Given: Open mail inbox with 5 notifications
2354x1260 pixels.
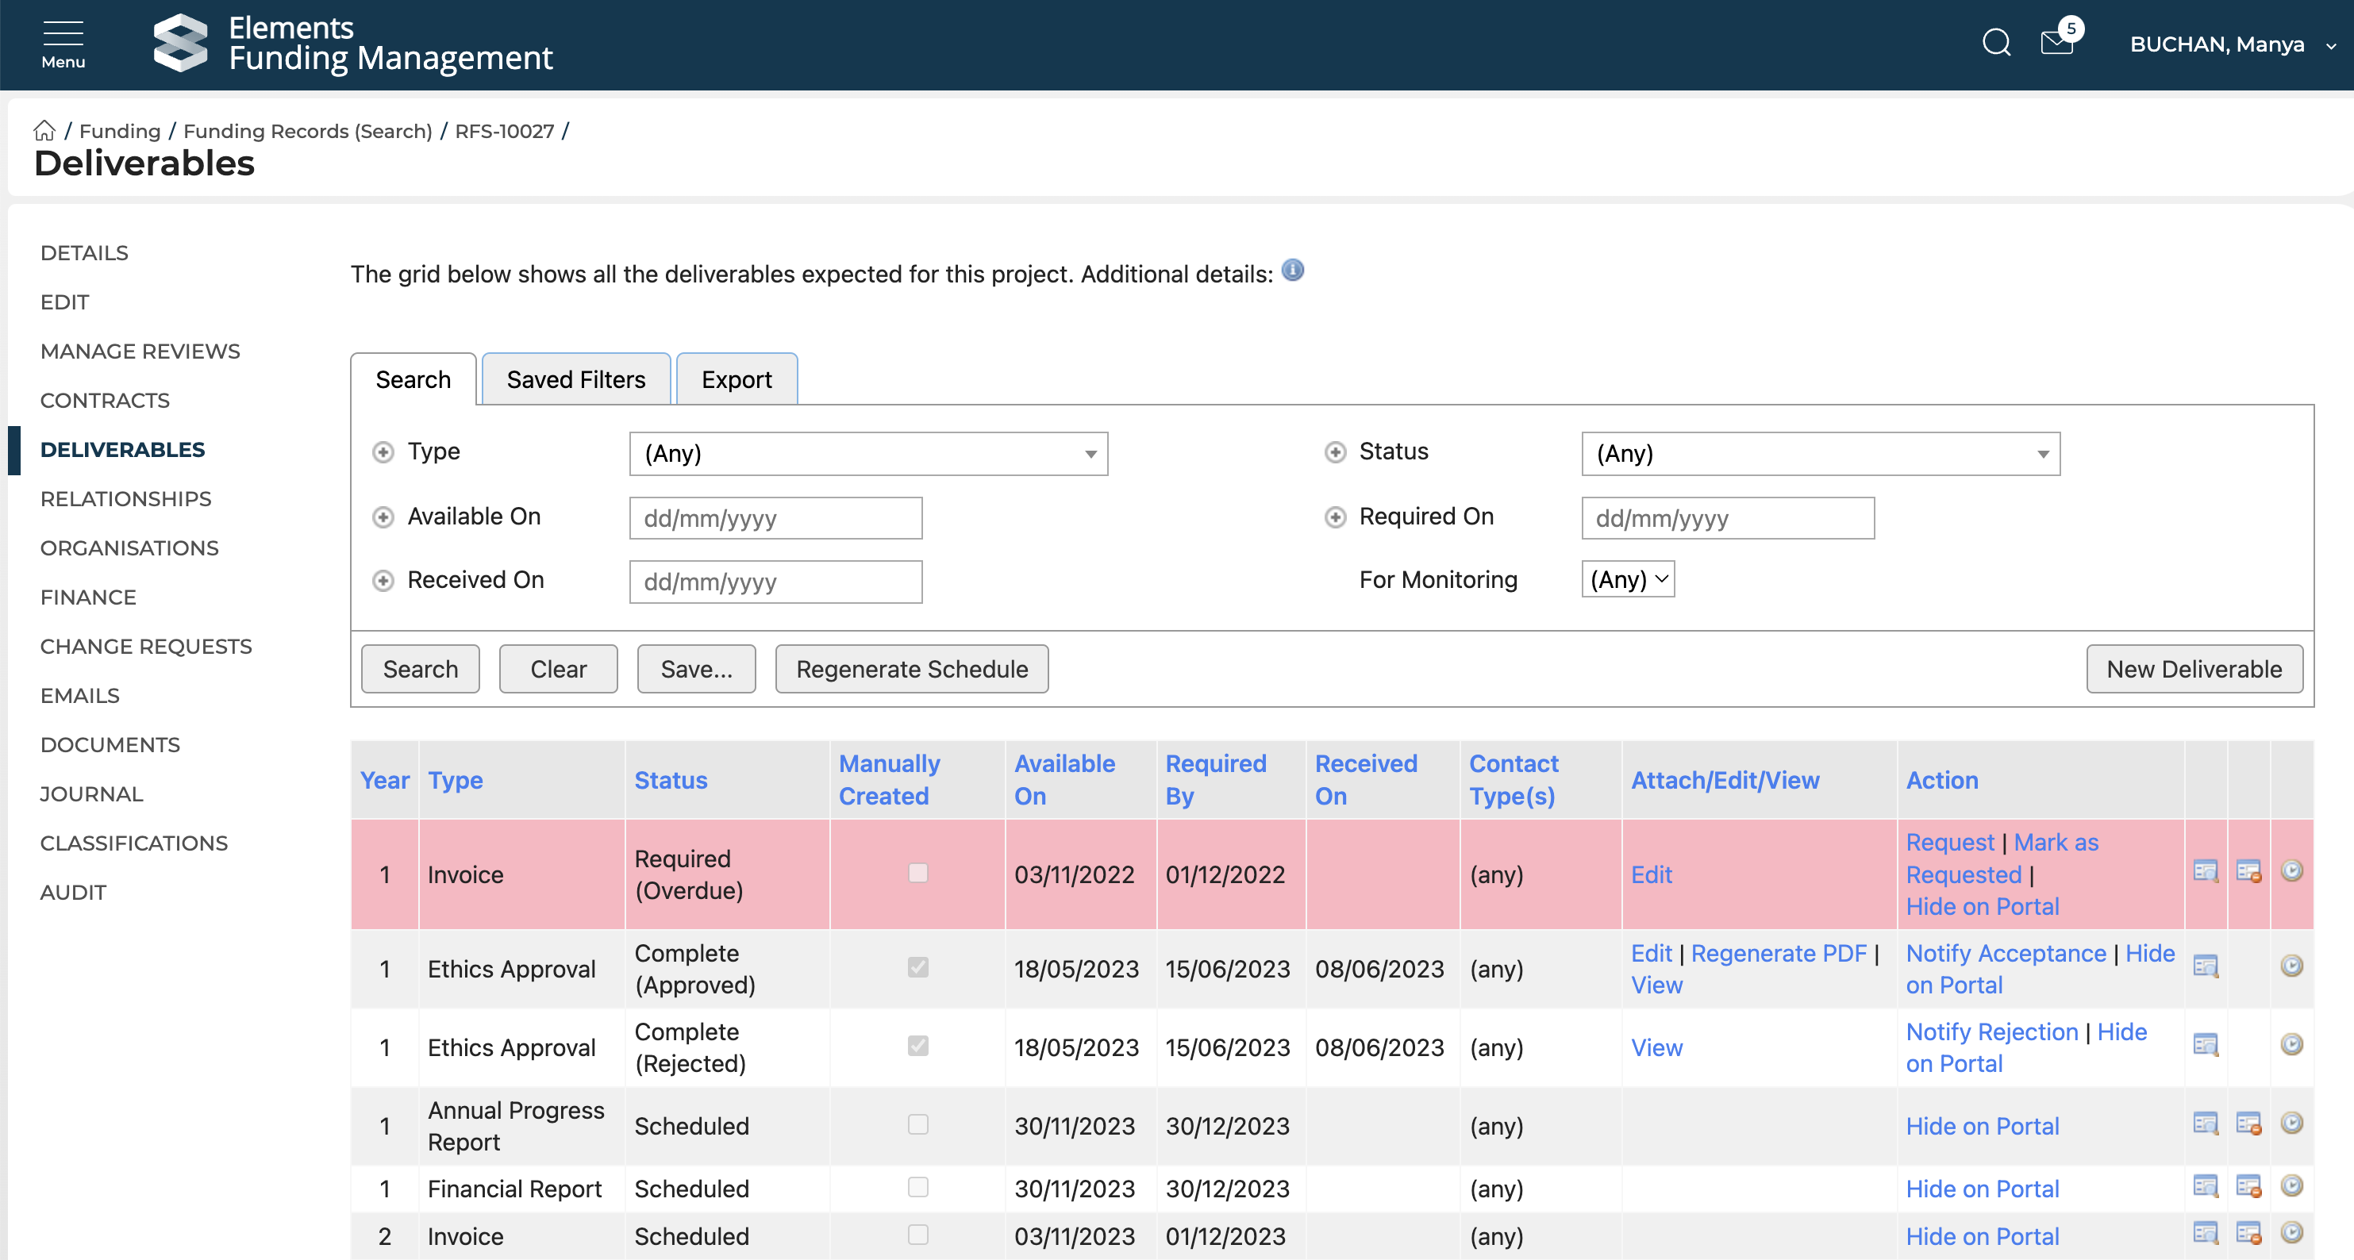Looking at the screenshot, I should click(x=2056, y=43).
